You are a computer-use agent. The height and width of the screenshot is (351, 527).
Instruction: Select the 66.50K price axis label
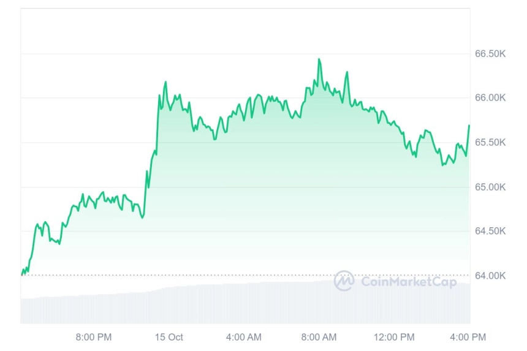(490, 54)
